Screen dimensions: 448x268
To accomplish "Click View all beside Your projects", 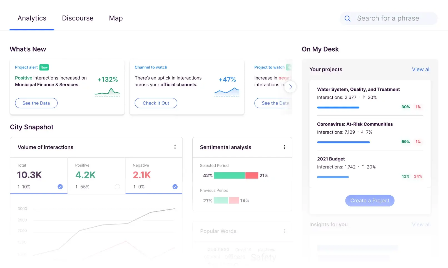I will (x=421, y=70).
